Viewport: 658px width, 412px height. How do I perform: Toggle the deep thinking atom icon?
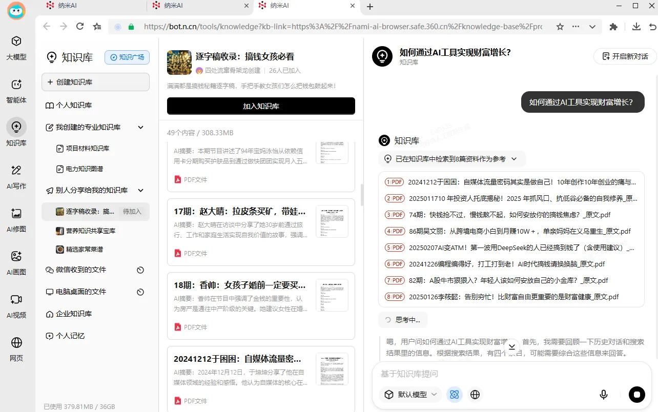click(x=454, y=395)
